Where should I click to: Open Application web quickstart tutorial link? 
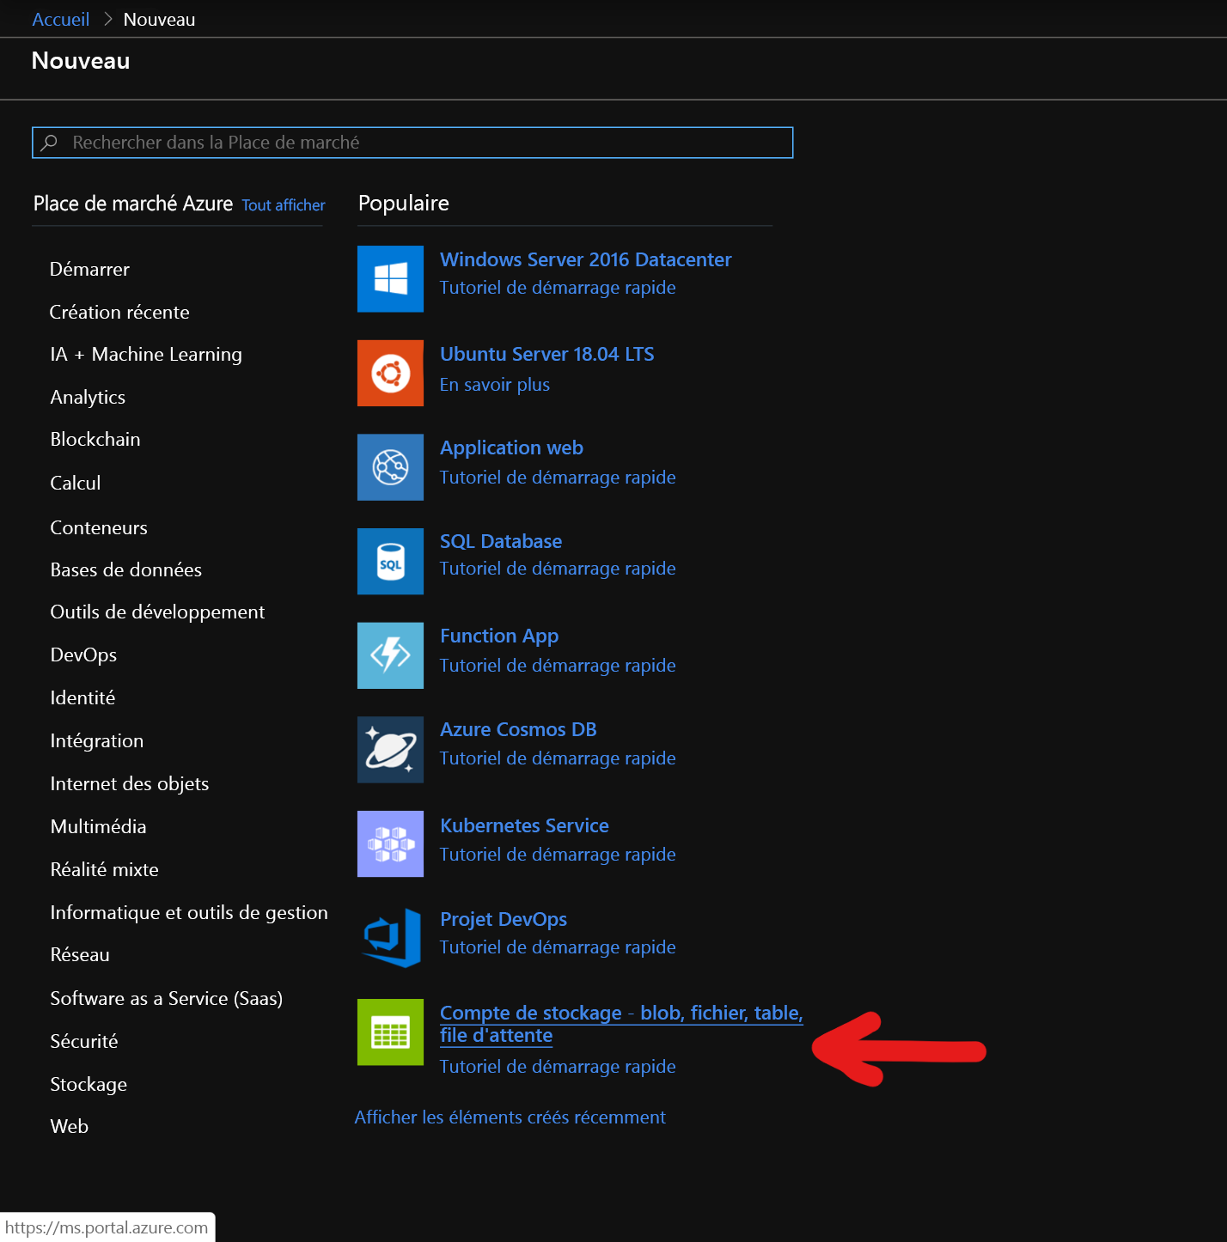pos(558,478)
